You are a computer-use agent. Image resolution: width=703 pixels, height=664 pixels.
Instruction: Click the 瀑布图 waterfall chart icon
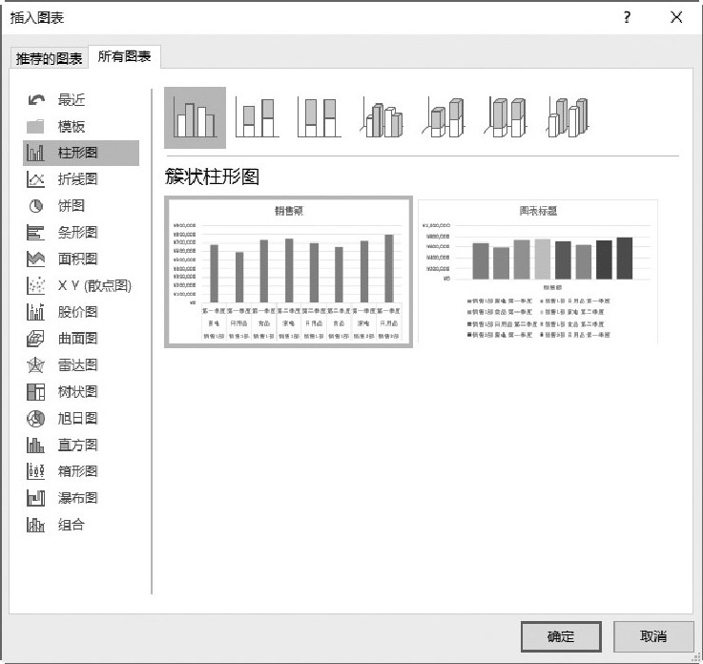[35, 498]
